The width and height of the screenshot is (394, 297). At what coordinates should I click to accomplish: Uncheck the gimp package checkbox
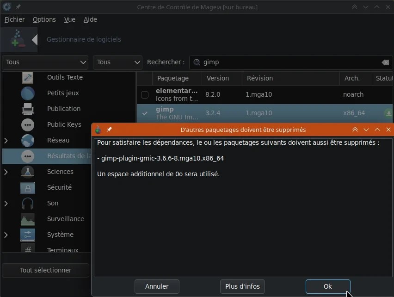145,113
